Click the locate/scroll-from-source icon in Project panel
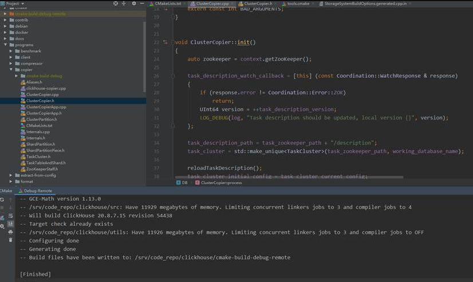The width and height of the screenshot is (473, 282). tap(116, 3)
